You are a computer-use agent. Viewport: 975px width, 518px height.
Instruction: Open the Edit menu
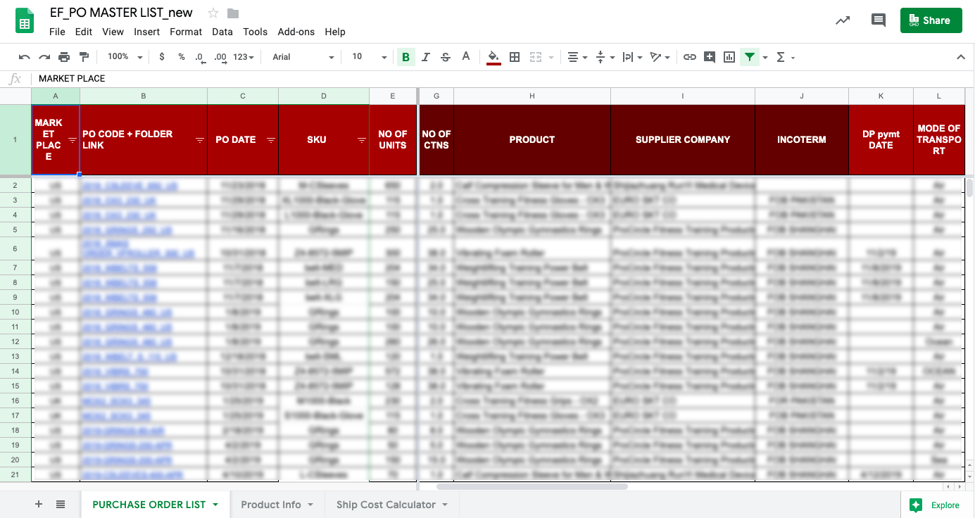point(84,32)
